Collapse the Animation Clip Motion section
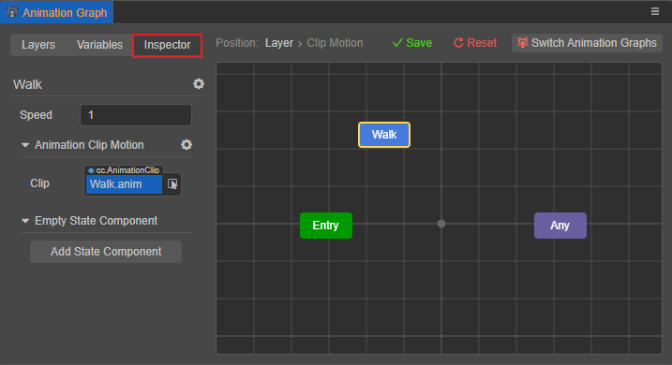Viewport: 672px width, 365px height. (25, 145)
